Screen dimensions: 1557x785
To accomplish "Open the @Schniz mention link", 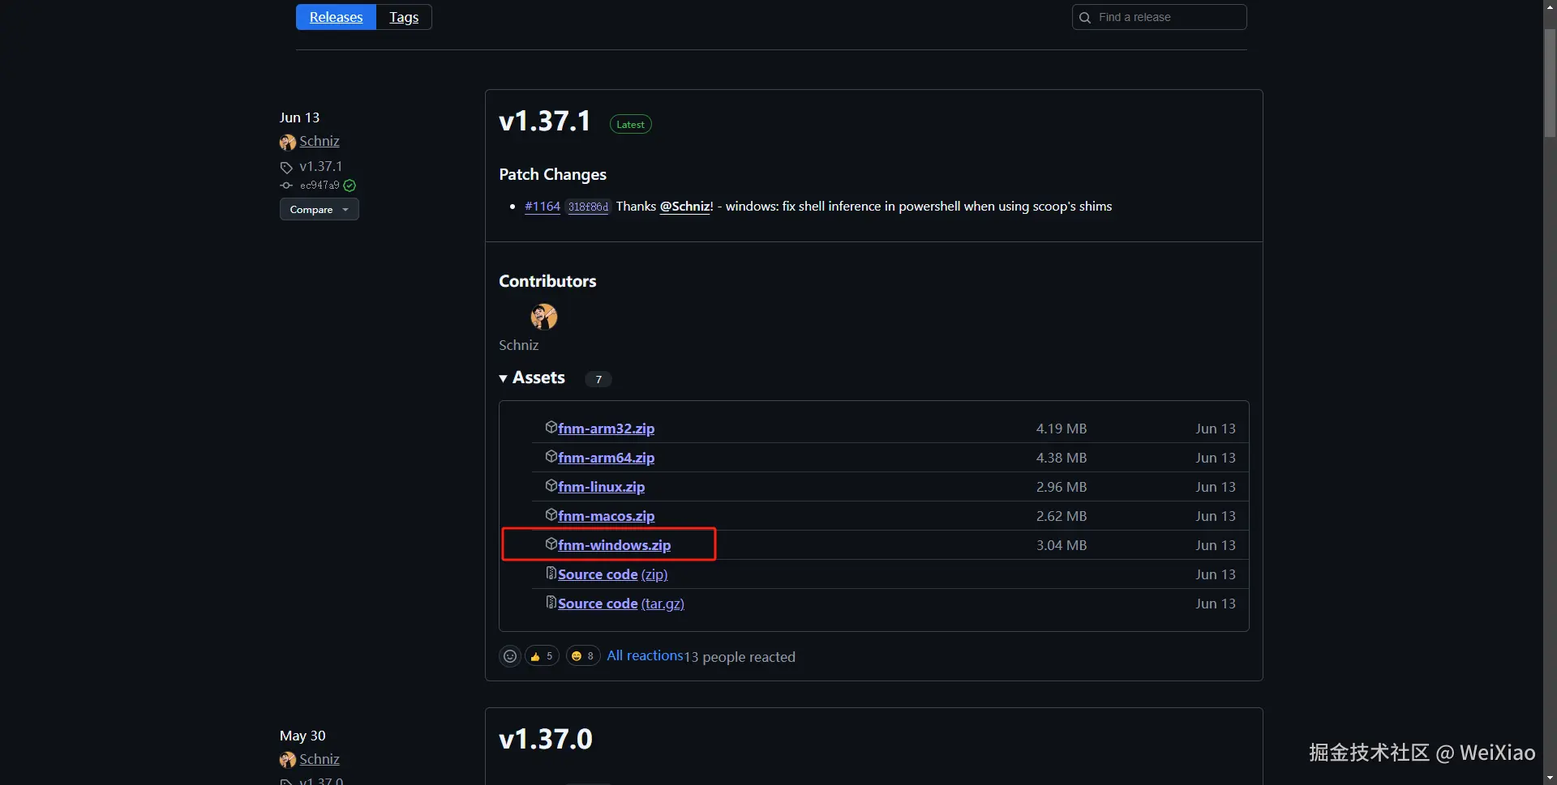I will coord(685,207).
